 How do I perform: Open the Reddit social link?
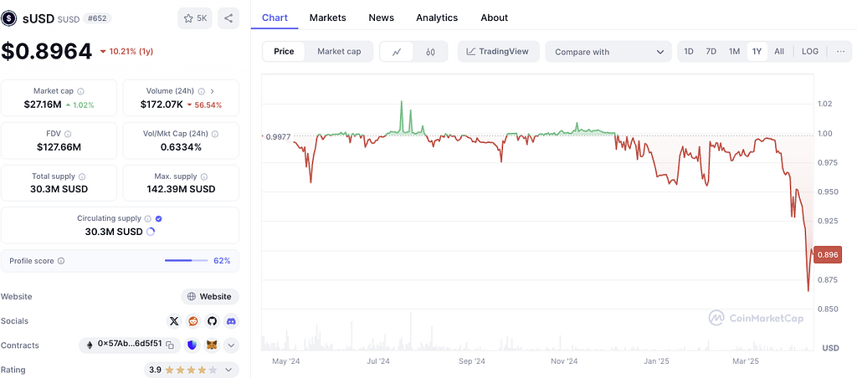193,321
